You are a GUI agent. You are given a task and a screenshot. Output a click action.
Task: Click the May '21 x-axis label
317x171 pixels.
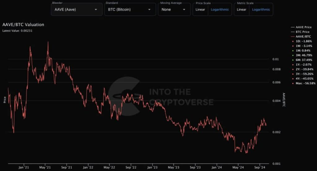[45, 167]
